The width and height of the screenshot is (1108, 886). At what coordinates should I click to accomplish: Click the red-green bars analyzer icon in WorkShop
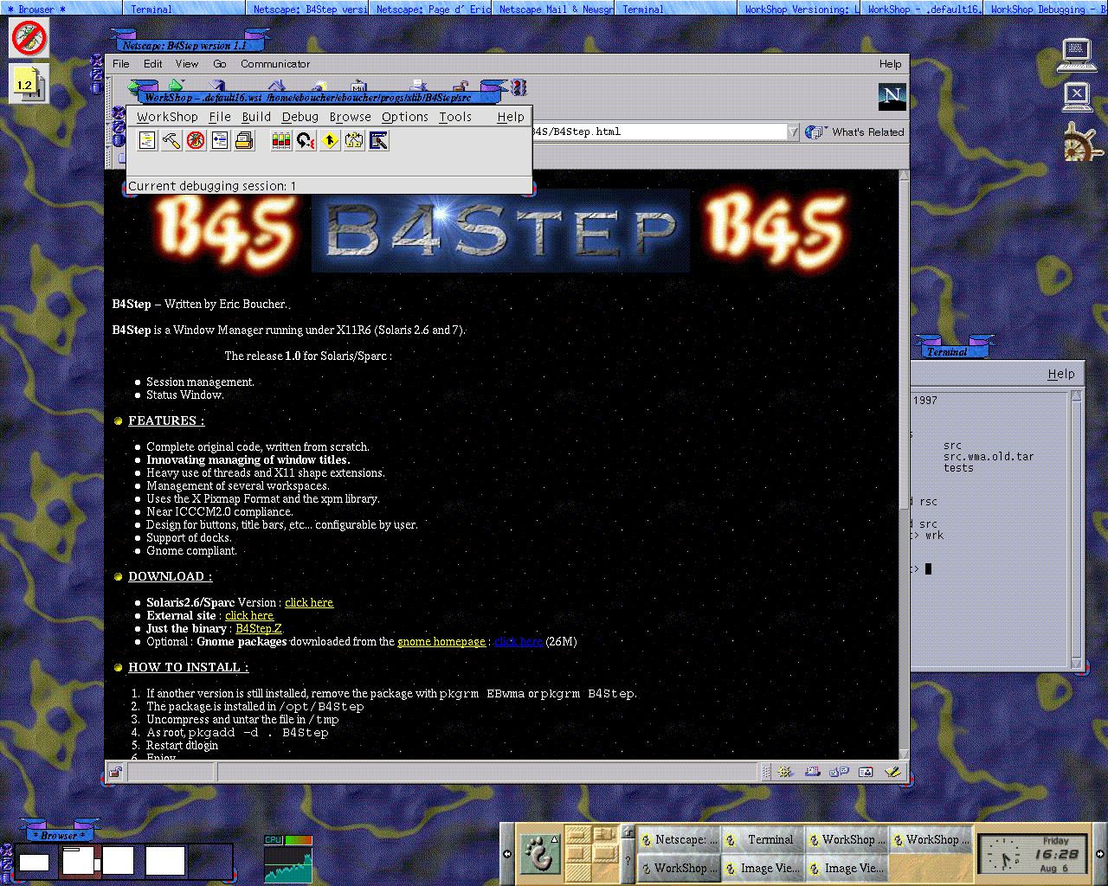281,140
